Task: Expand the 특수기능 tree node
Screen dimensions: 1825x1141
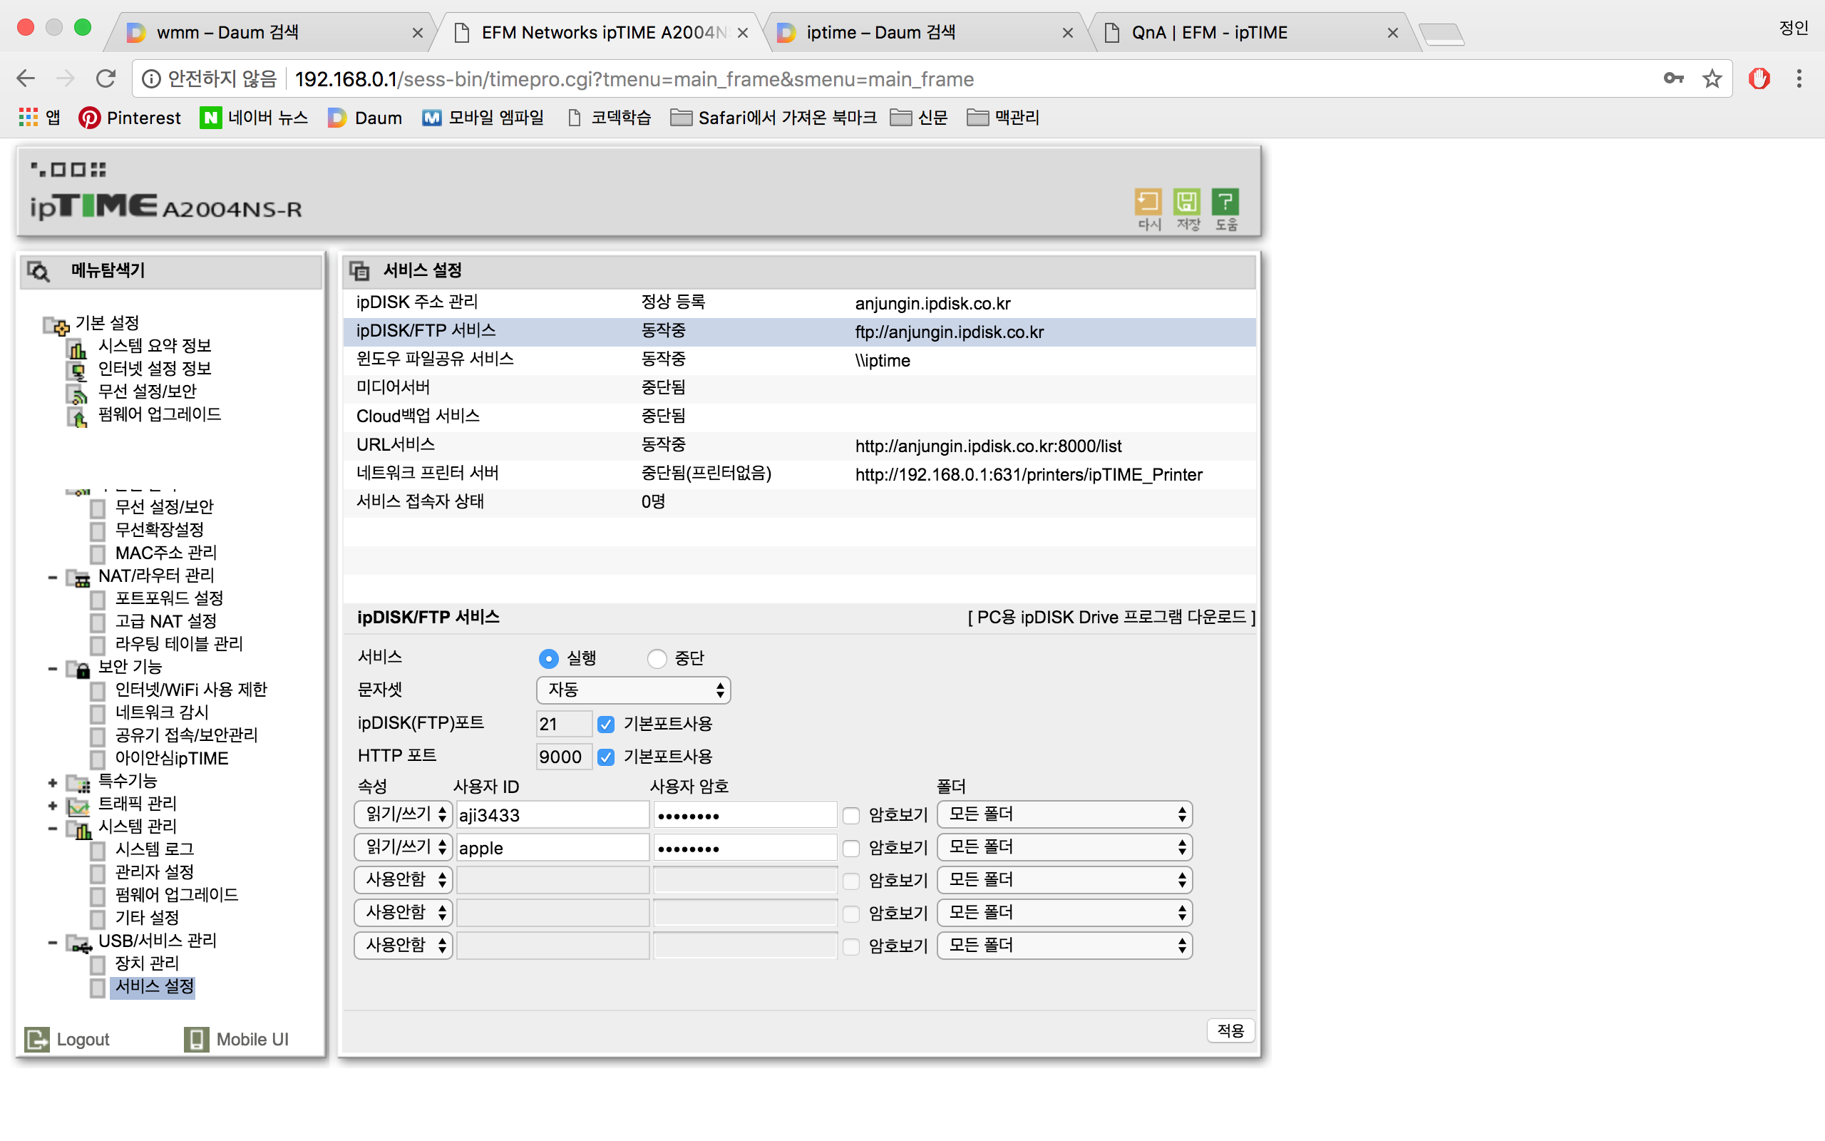Action: [x=53, y=782]
